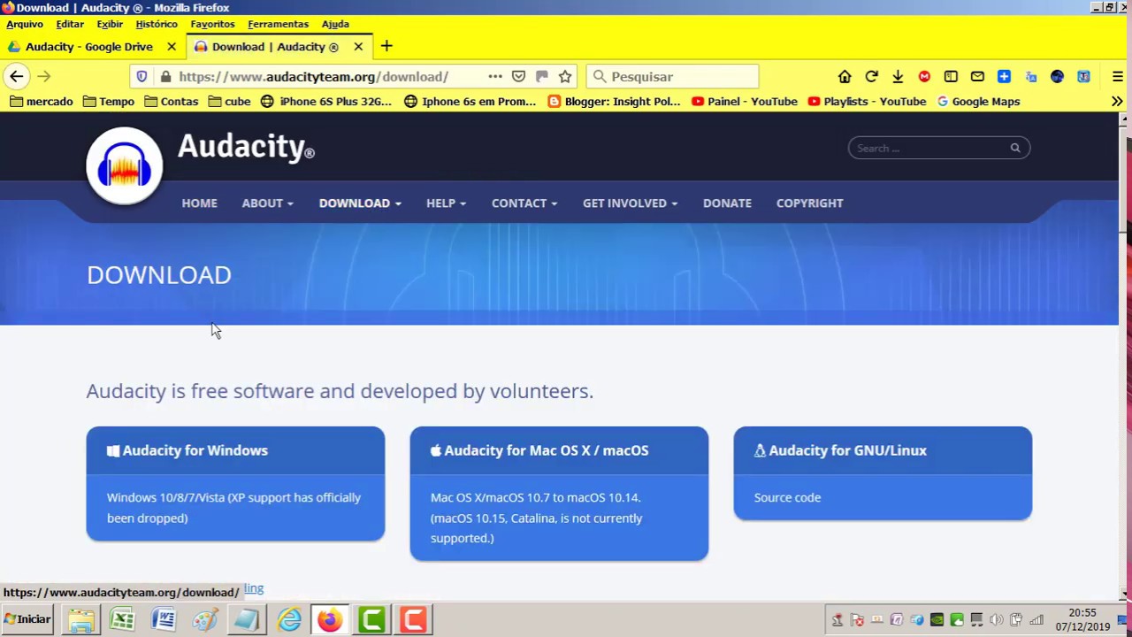Click the Pesquisar search box
Screen dimensions: 1132x637
coord(672,77)
